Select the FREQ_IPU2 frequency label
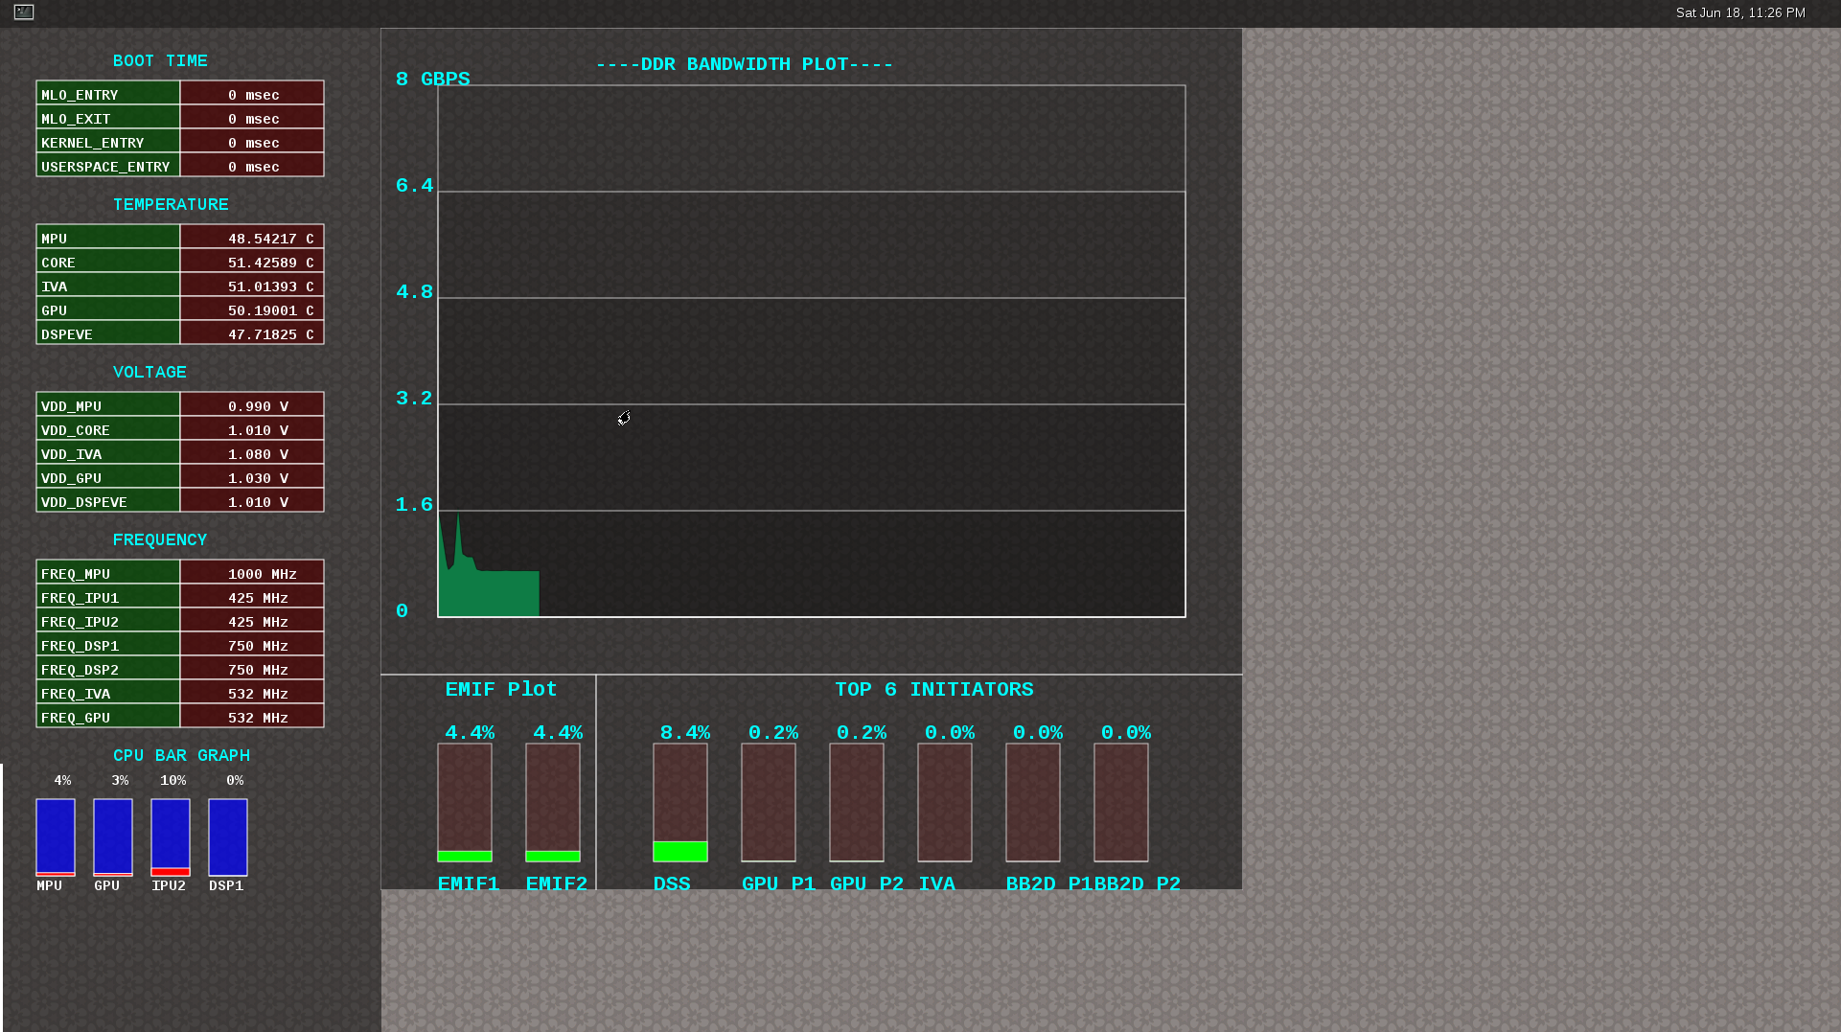Viewport: 1841px width, 1032px height. click(x=108, y=621)
